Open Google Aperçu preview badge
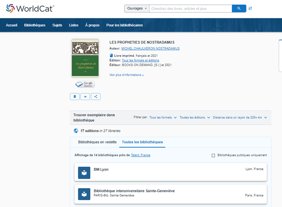282x207 pixels. [85, 84]
